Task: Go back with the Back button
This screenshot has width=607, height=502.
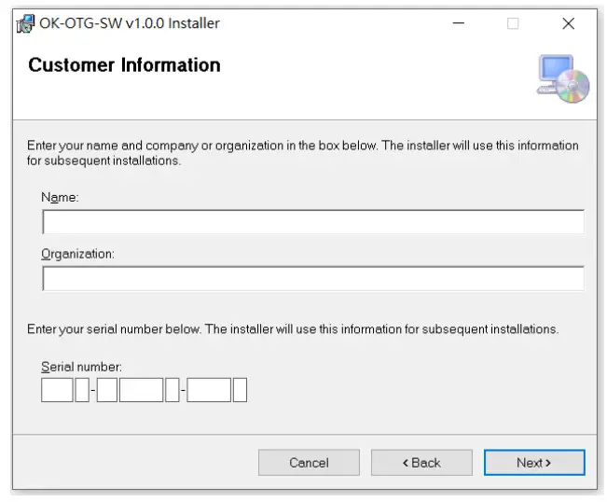Action: click(x=421, y=463)
